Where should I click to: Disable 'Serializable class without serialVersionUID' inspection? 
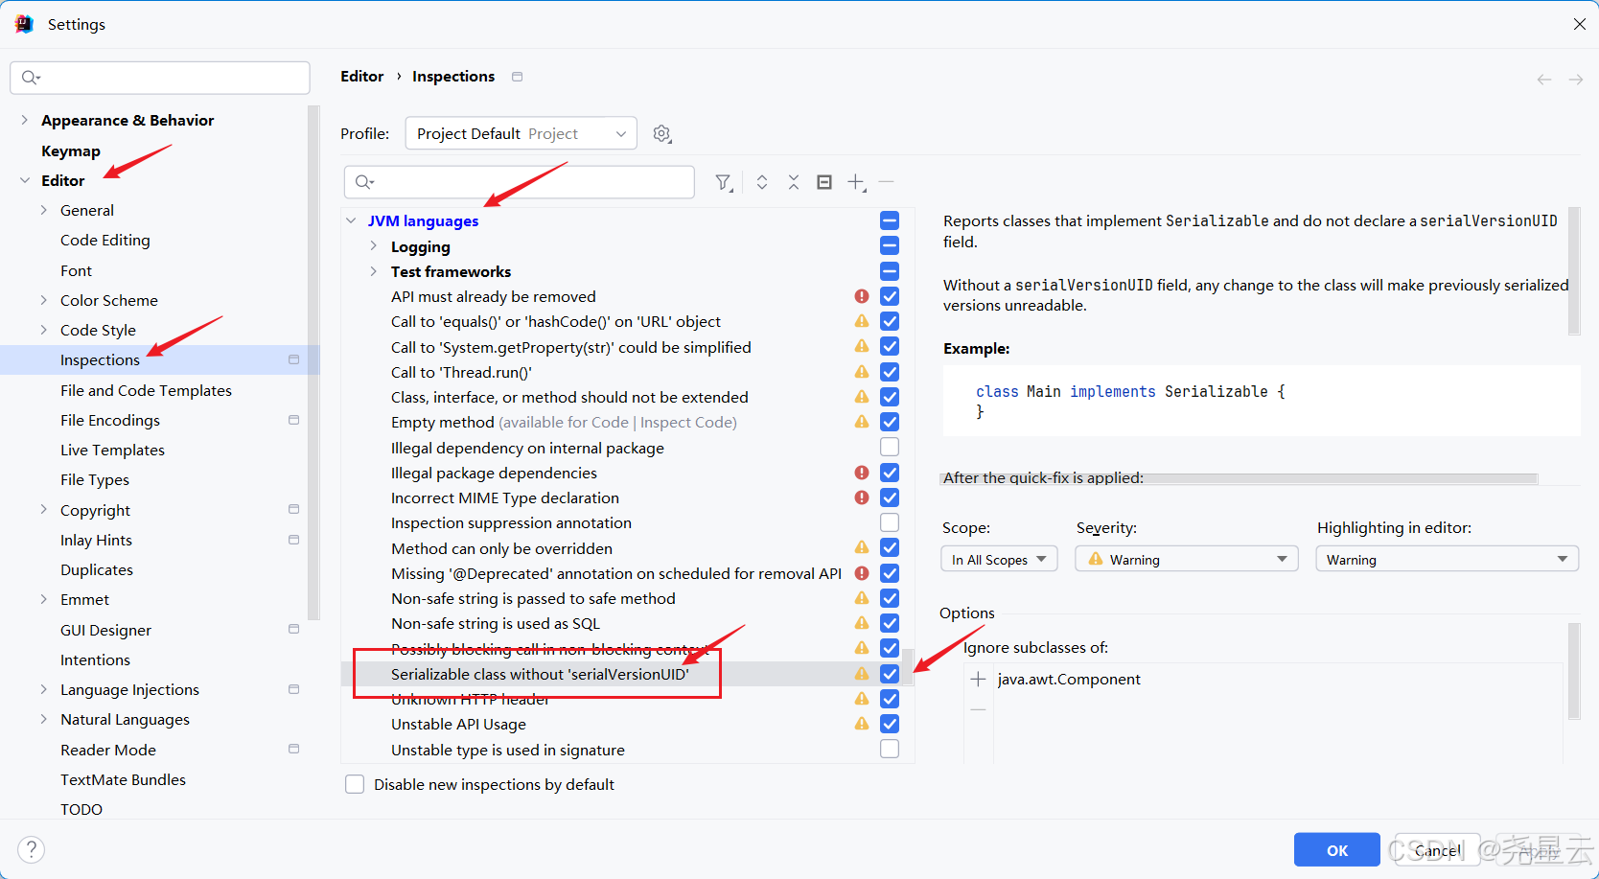point(889,673)
